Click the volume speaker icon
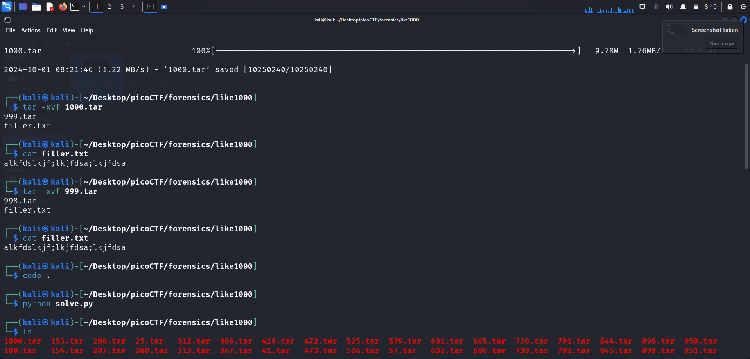 pos(669,7)
